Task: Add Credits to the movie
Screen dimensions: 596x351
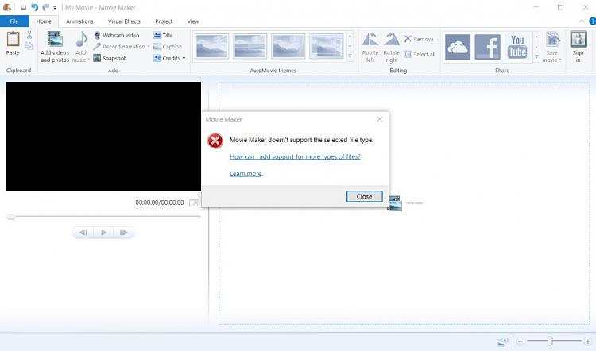Action: (x=167, y=58)
